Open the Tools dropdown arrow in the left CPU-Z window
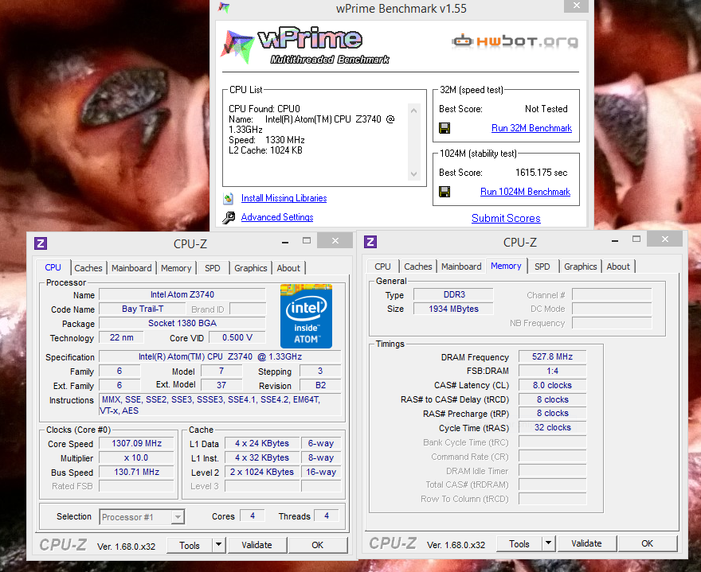Image resolution: width=701 pixels, height=572 pixels. (218, 545)
